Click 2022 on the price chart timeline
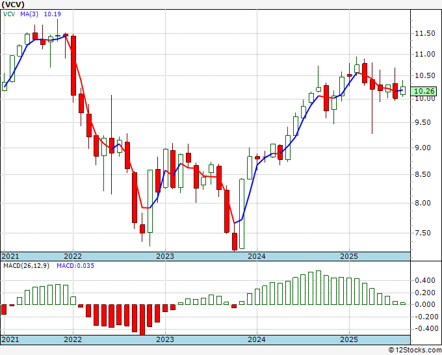Screen dimensions: 442x355 click(73, 256)
